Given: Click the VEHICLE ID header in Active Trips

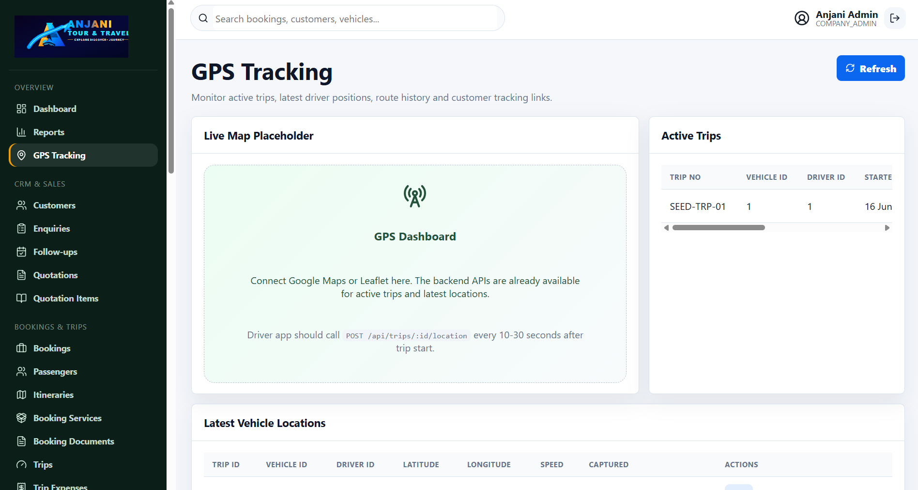Looking at the screenshot, I should tap(766, 177).
